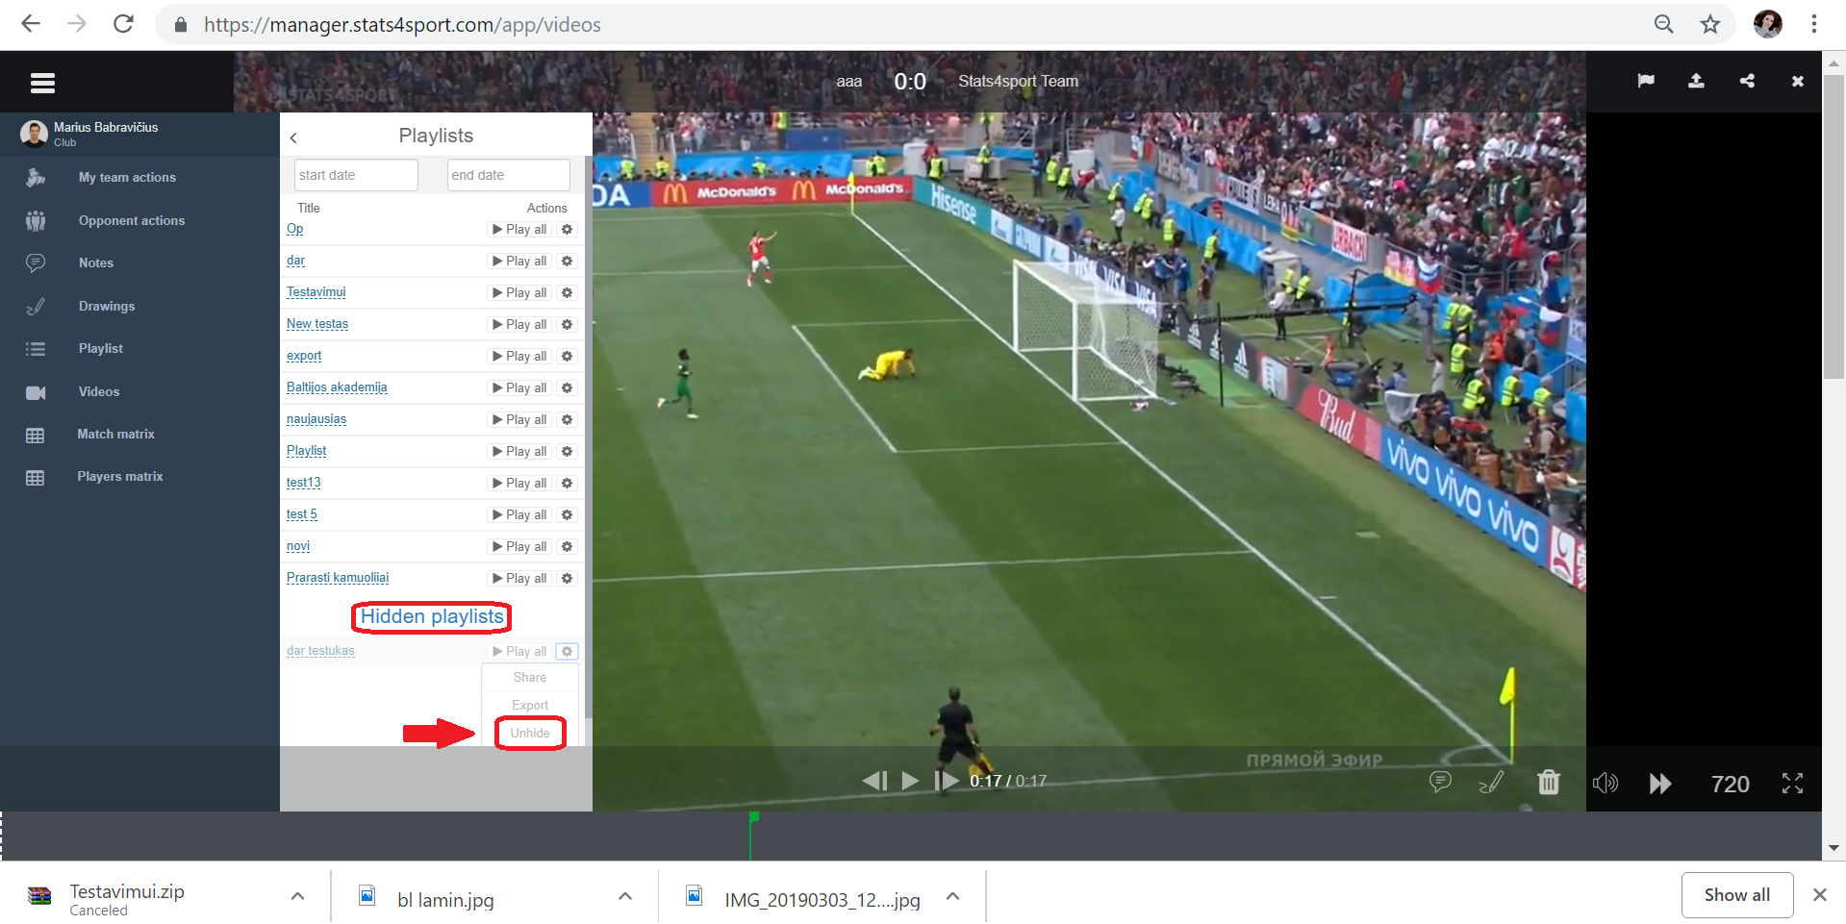This screenshot has height=924, width=1846.
Task: Select Export in the playlist menu
Action: click(530, 705)
